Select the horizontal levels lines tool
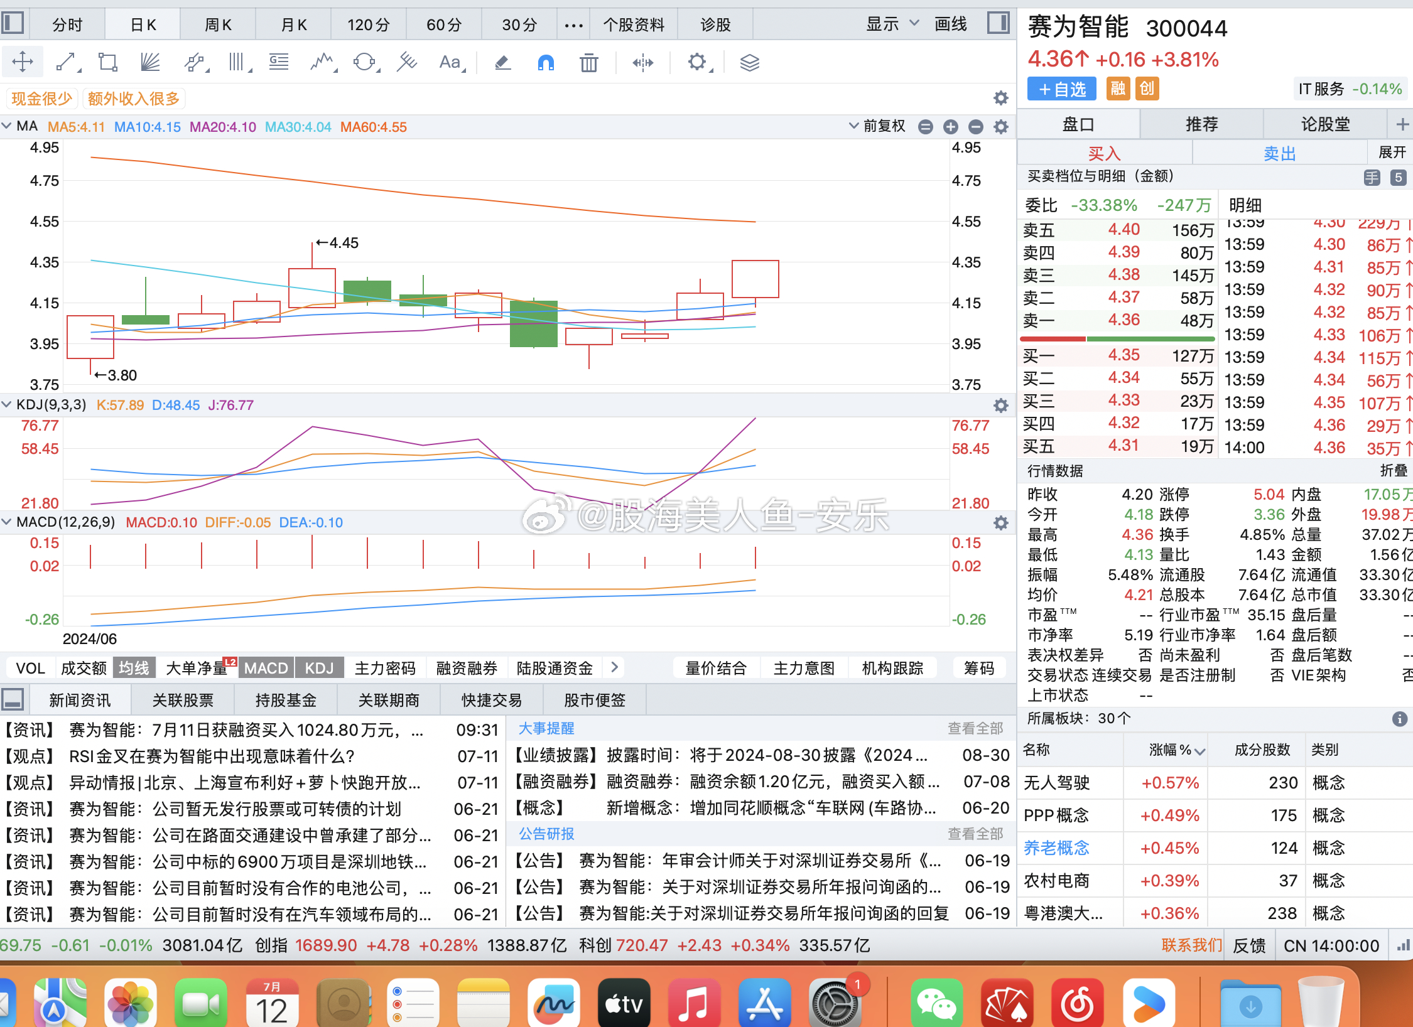Screen dimensions: 1413x1027 coord(279,62)
